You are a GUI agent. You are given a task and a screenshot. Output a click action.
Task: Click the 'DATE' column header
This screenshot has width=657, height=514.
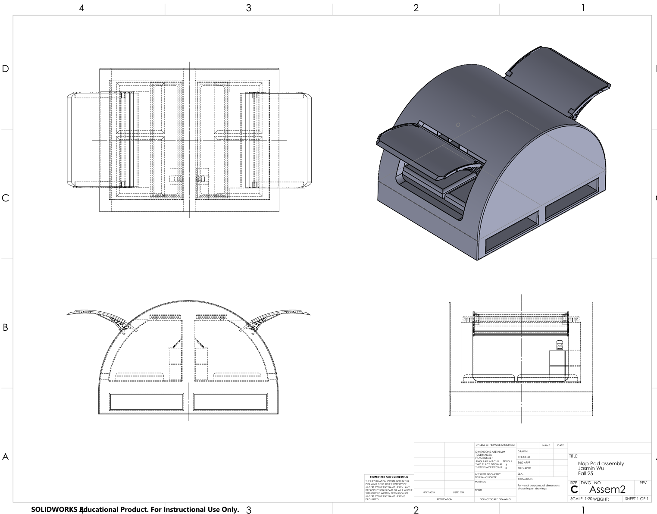[560, 445]
